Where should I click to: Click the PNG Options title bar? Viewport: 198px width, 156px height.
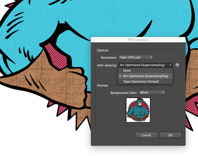[x=138, y=40]
